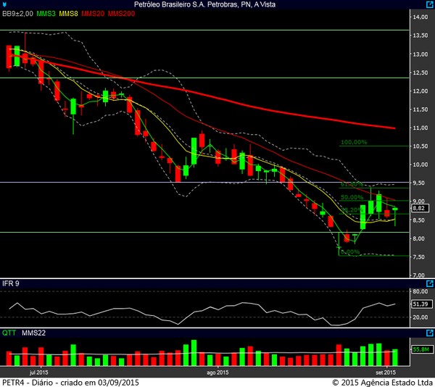Select the 50.00% Fibonacci retracement label
This screenshot has height=387, width=435.
352,197
